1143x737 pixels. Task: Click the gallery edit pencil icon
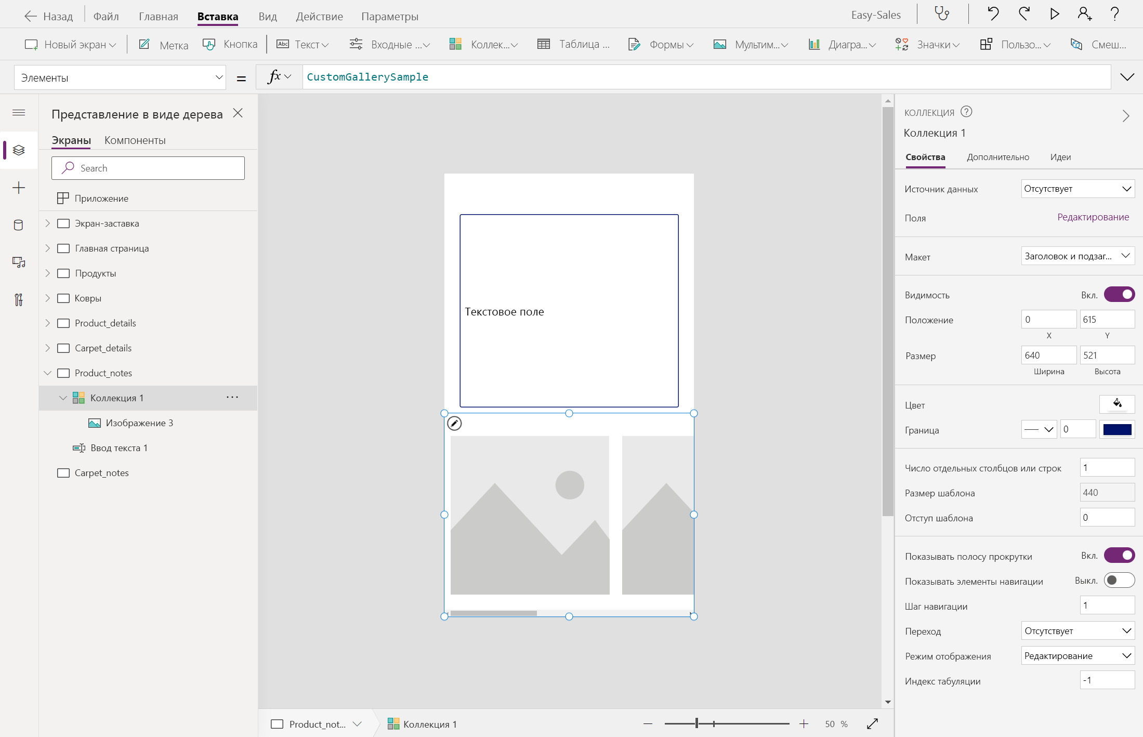[454, 424]
